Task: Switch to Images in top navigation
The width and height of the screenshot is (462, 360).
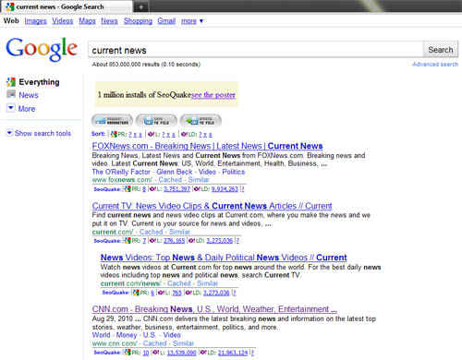Action: pos(35,21)
